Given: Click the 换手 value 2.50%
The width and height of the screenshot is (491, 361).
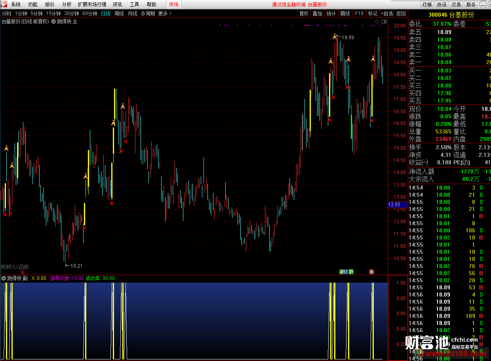Looking at the screenshot, I should pos(443,147).
